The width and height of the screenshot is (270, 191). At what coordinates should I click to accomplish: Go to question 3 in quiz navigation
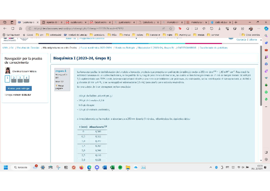tap(20, 78)
